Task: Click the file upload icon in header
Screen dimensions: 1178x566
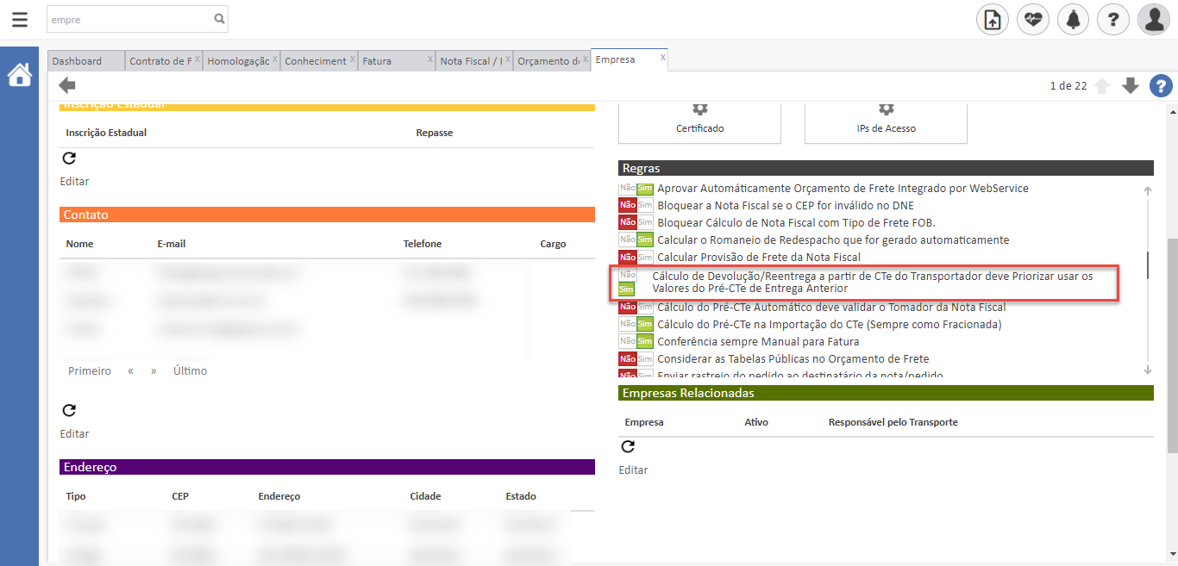Action: point(992,19)
